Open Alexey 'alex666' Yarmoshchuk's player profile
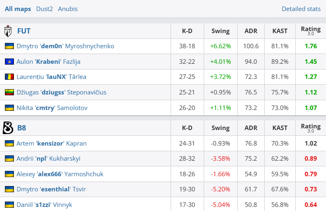The image size is (326, 211). pyautogui.click(x=60, y=174)
